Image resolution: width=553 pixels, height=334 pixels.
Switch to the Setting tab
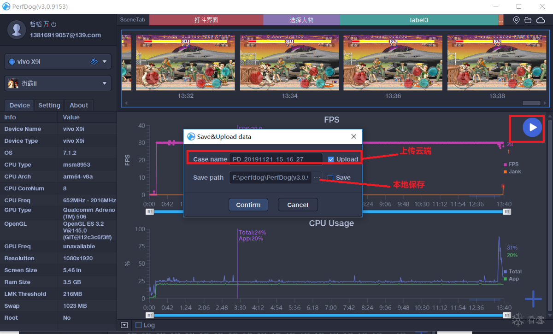[x=49, y=105]
